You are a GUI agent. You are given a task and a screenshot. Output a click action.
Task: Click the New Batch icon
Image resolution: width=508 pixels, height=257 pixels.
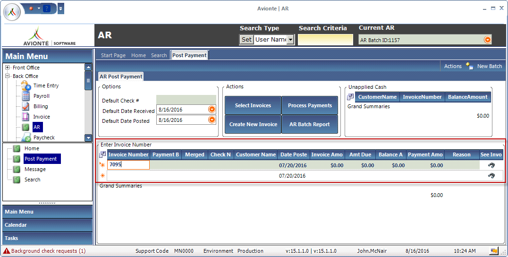click(469, 66)
